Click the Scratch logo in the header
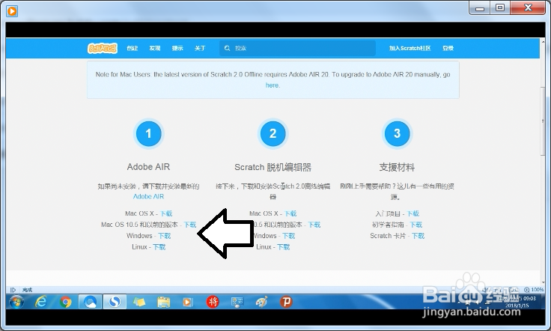Screen dimensions: 551x331 pyautogui.click(x=103, y=48)
